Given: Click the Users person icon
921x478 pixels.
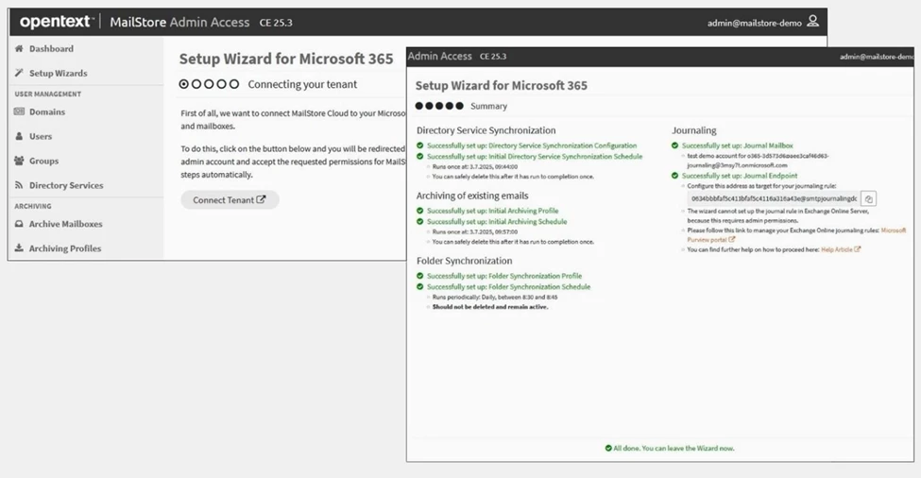Looking at the screenshot, I should [19, 136].
